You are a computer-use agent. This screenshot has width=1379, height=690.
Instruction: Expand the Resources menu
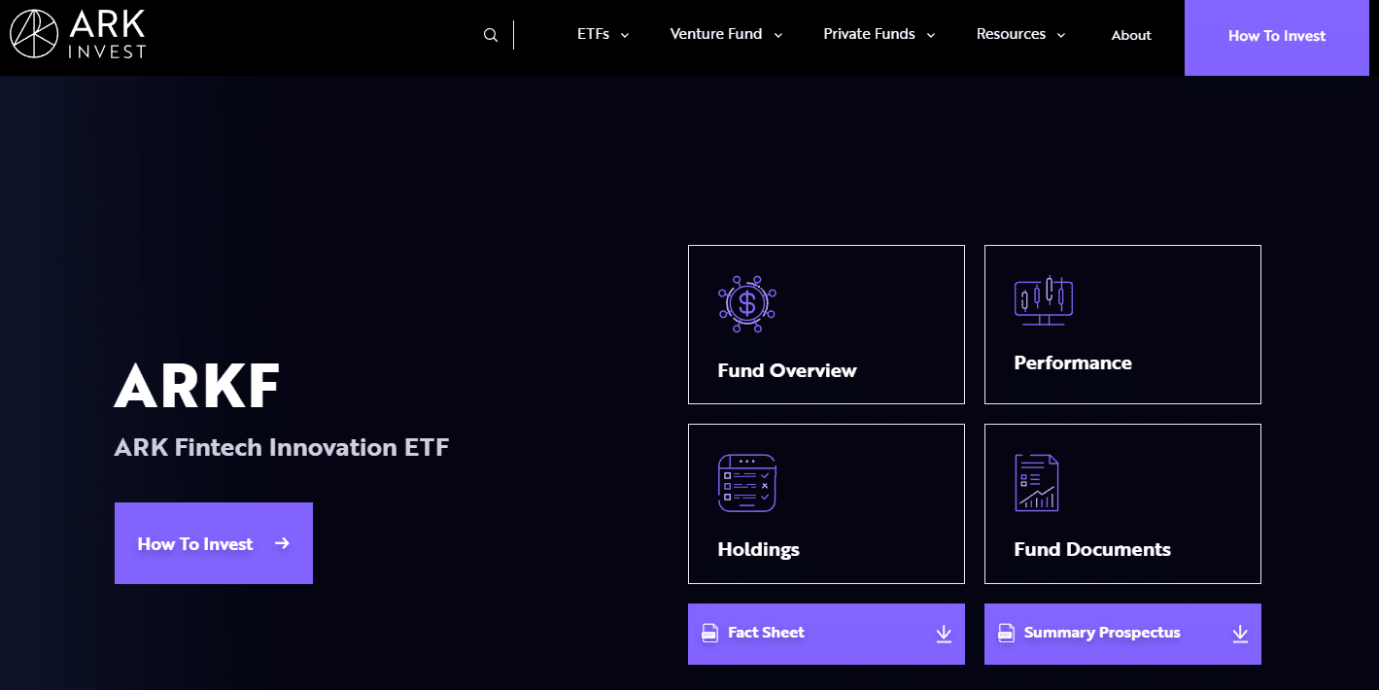[x=1021, y=34]
